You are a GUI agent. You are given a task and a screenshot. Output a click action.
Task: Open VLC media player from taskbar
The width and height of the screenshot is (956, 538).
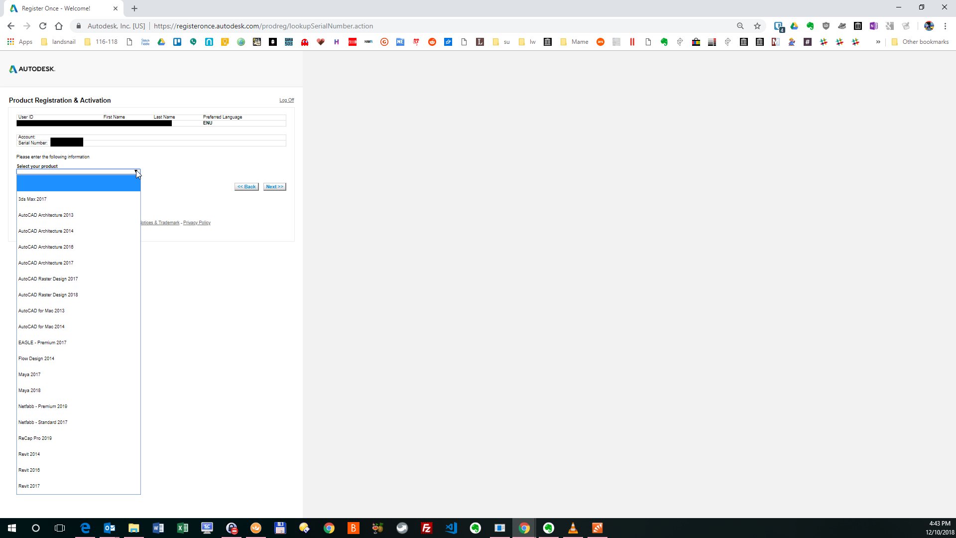(x=573, y=528)
